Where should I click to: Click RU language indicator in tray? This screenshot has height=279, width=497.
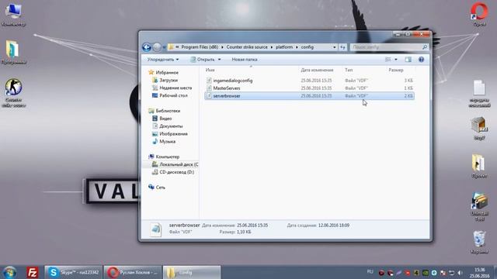(370, 272)
